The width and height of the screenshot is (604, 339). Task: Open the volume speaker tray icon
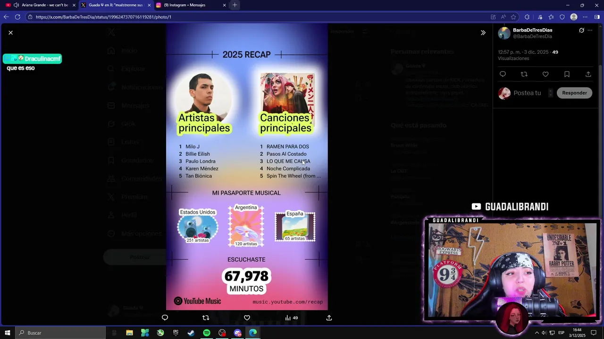(x=544, y=333)
